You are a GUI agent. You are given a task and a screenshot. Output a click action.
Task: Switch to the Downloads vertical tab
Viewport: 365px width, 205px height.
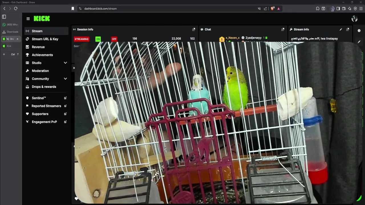[11, 32]
